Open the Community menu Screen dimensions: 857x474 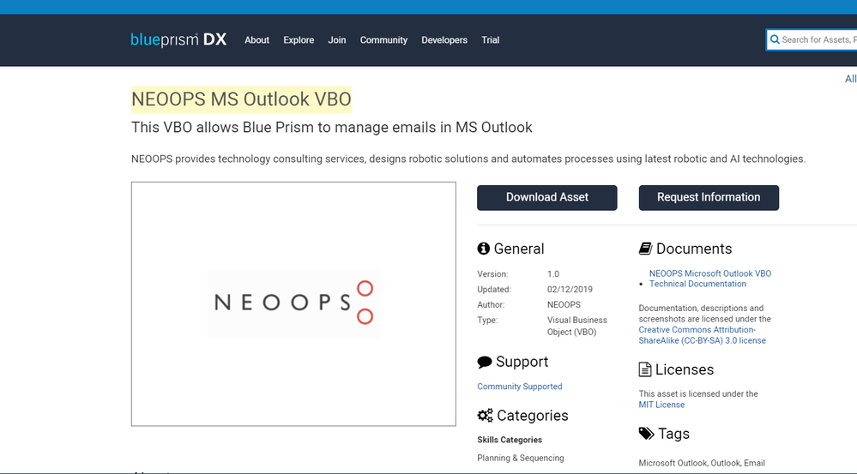(383, 40)
